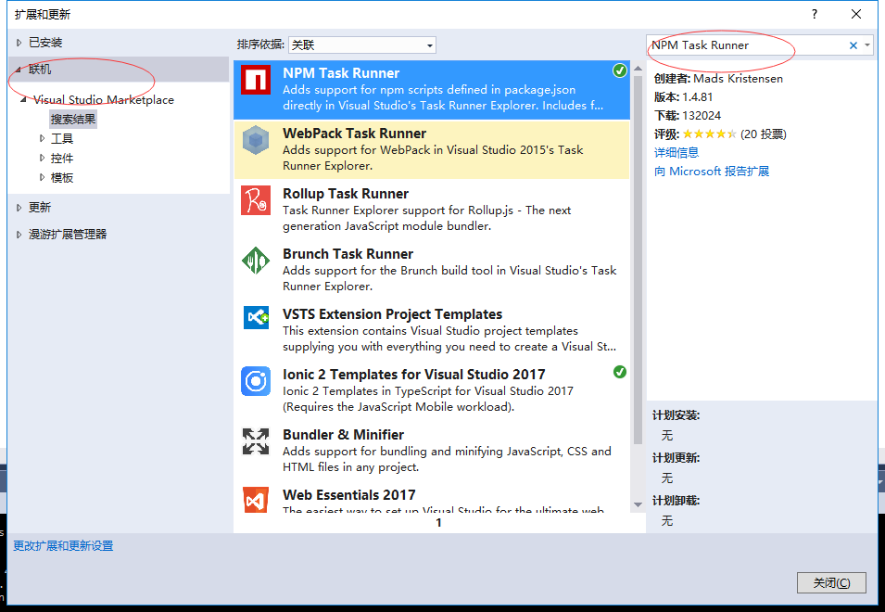Expand the 工具 category
Image resolution: width=885 pixels, height=612 pixels.
pos(42,138)
